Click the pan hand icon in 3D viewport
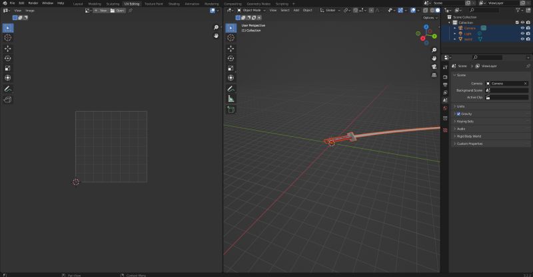Image resolution: width=533 pixels, height=277 pixels. pyautogui.click(x=434, y=58)
